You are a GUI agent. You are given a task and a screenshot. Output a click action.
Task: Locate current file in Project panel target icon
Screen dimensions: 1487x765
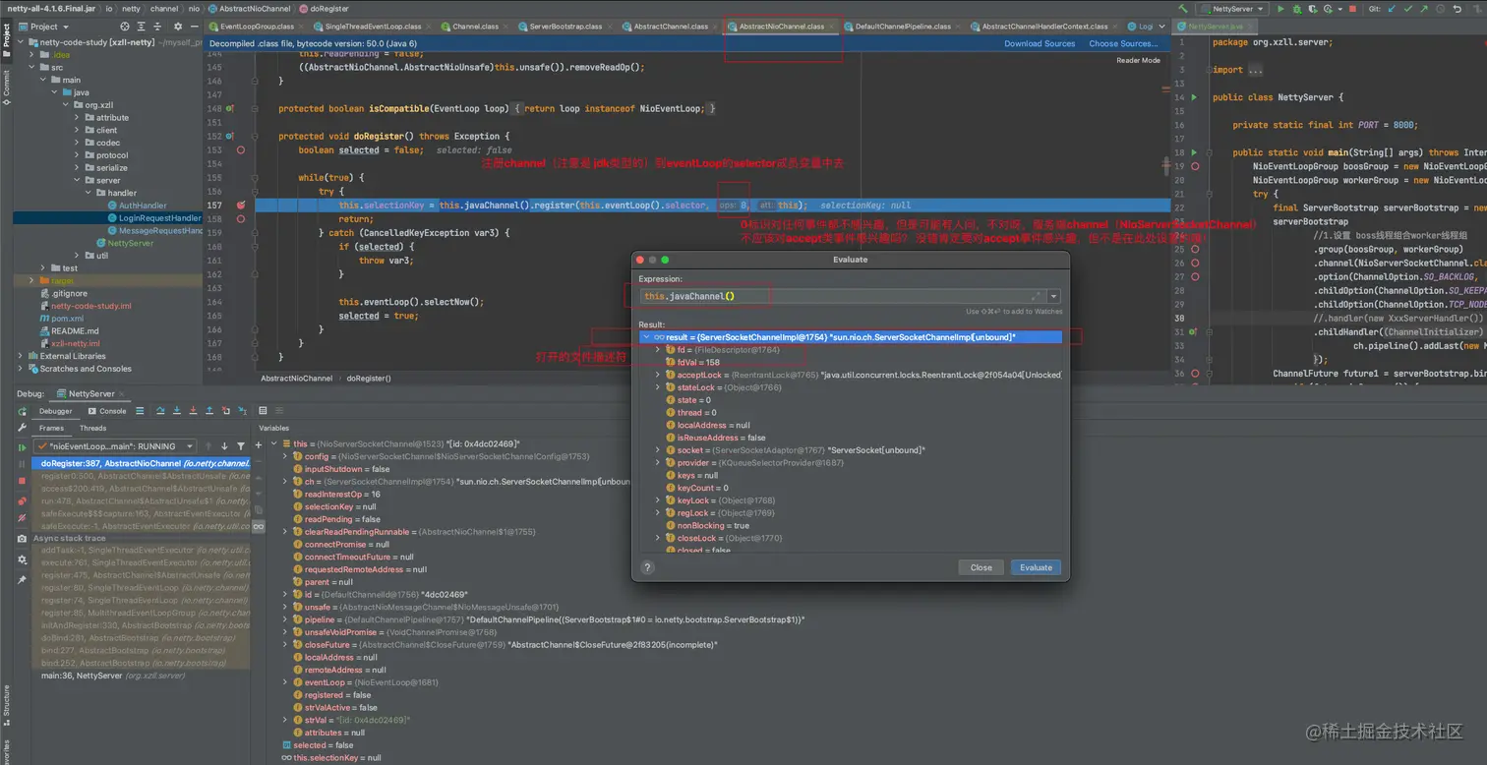pos(125,27)
